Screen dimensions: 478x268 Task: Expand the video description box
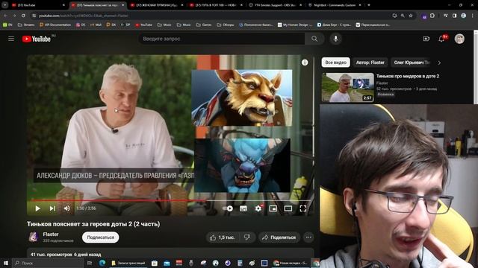click(171, 253)
